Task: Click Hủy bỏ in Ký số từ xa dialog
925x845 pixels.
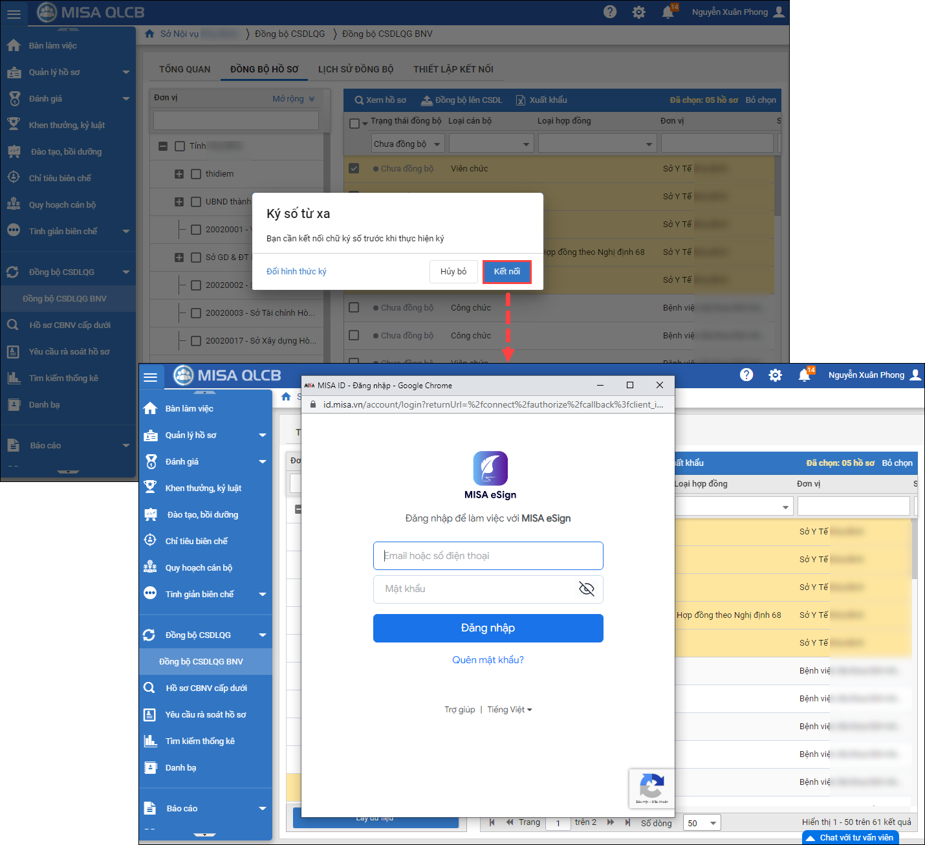Action: [x=453, y=272]
